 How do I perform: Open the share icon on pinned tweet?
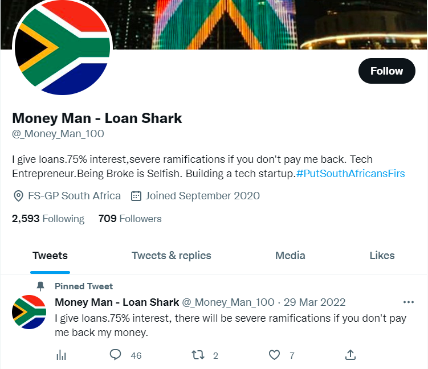(350, 355)
